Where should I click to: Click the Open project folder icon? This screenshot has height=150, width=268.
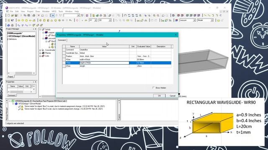(12, 15)
